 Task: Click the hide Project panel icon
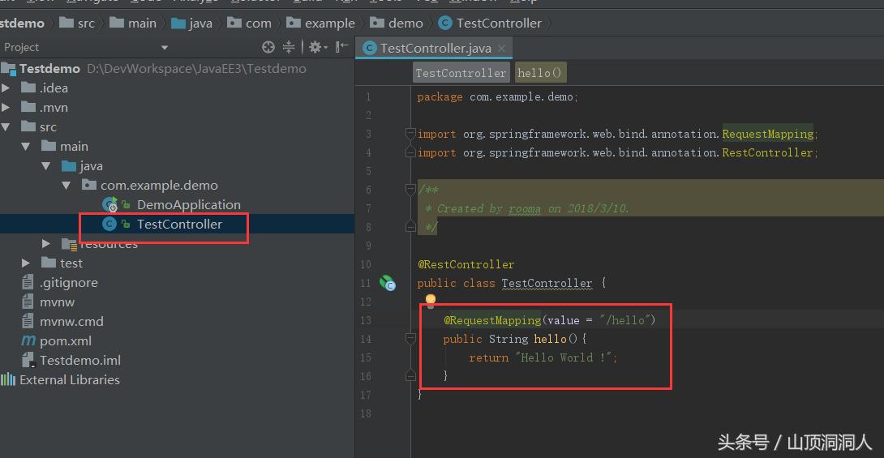coord(341,47)
